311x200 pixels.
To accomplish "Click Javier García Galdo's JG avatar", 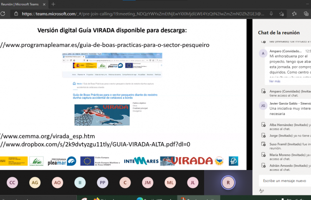I will click(263, 105).
